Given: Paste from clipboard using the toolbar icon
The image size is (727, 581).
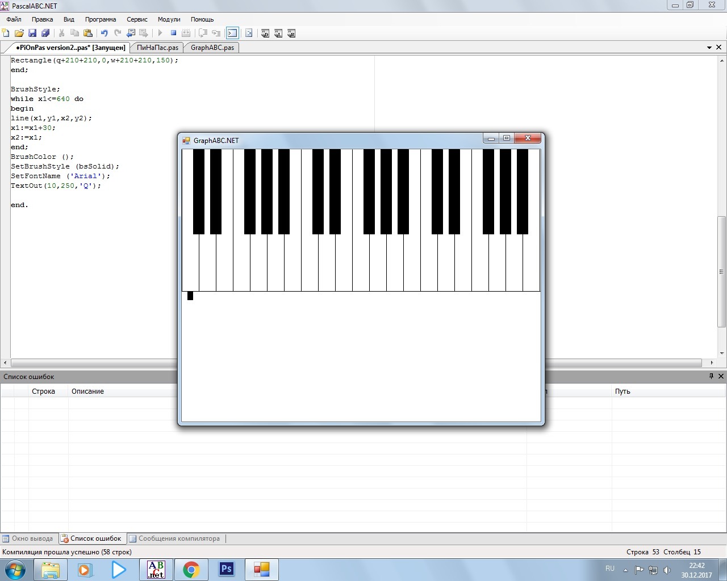Looking at the screenshot, I should 88,33.
